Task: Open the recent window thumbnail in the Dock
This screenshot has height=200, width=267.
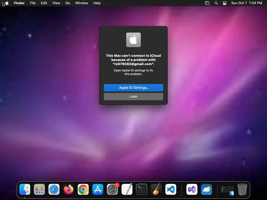Action: point(227,190)
